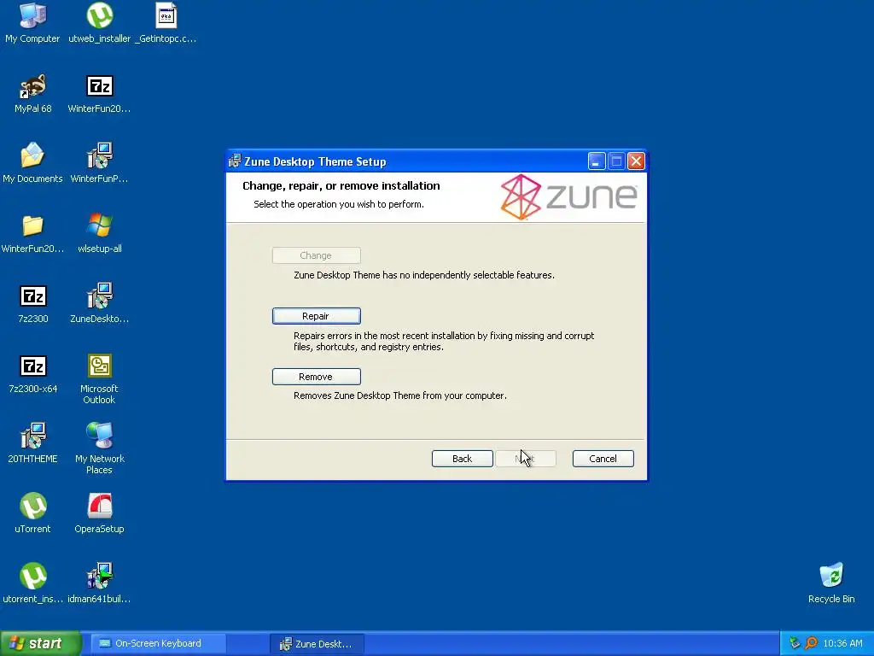Click the disabled Change button
Viewport: 874px width, 656px height.
(x=316, y=255)
